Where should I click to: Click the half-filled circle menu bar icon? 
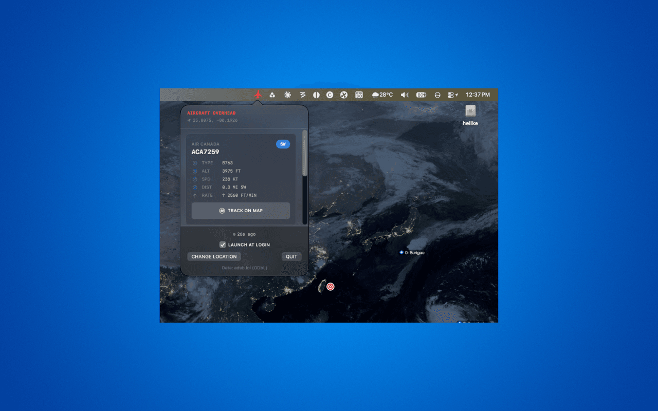point(316,95)
